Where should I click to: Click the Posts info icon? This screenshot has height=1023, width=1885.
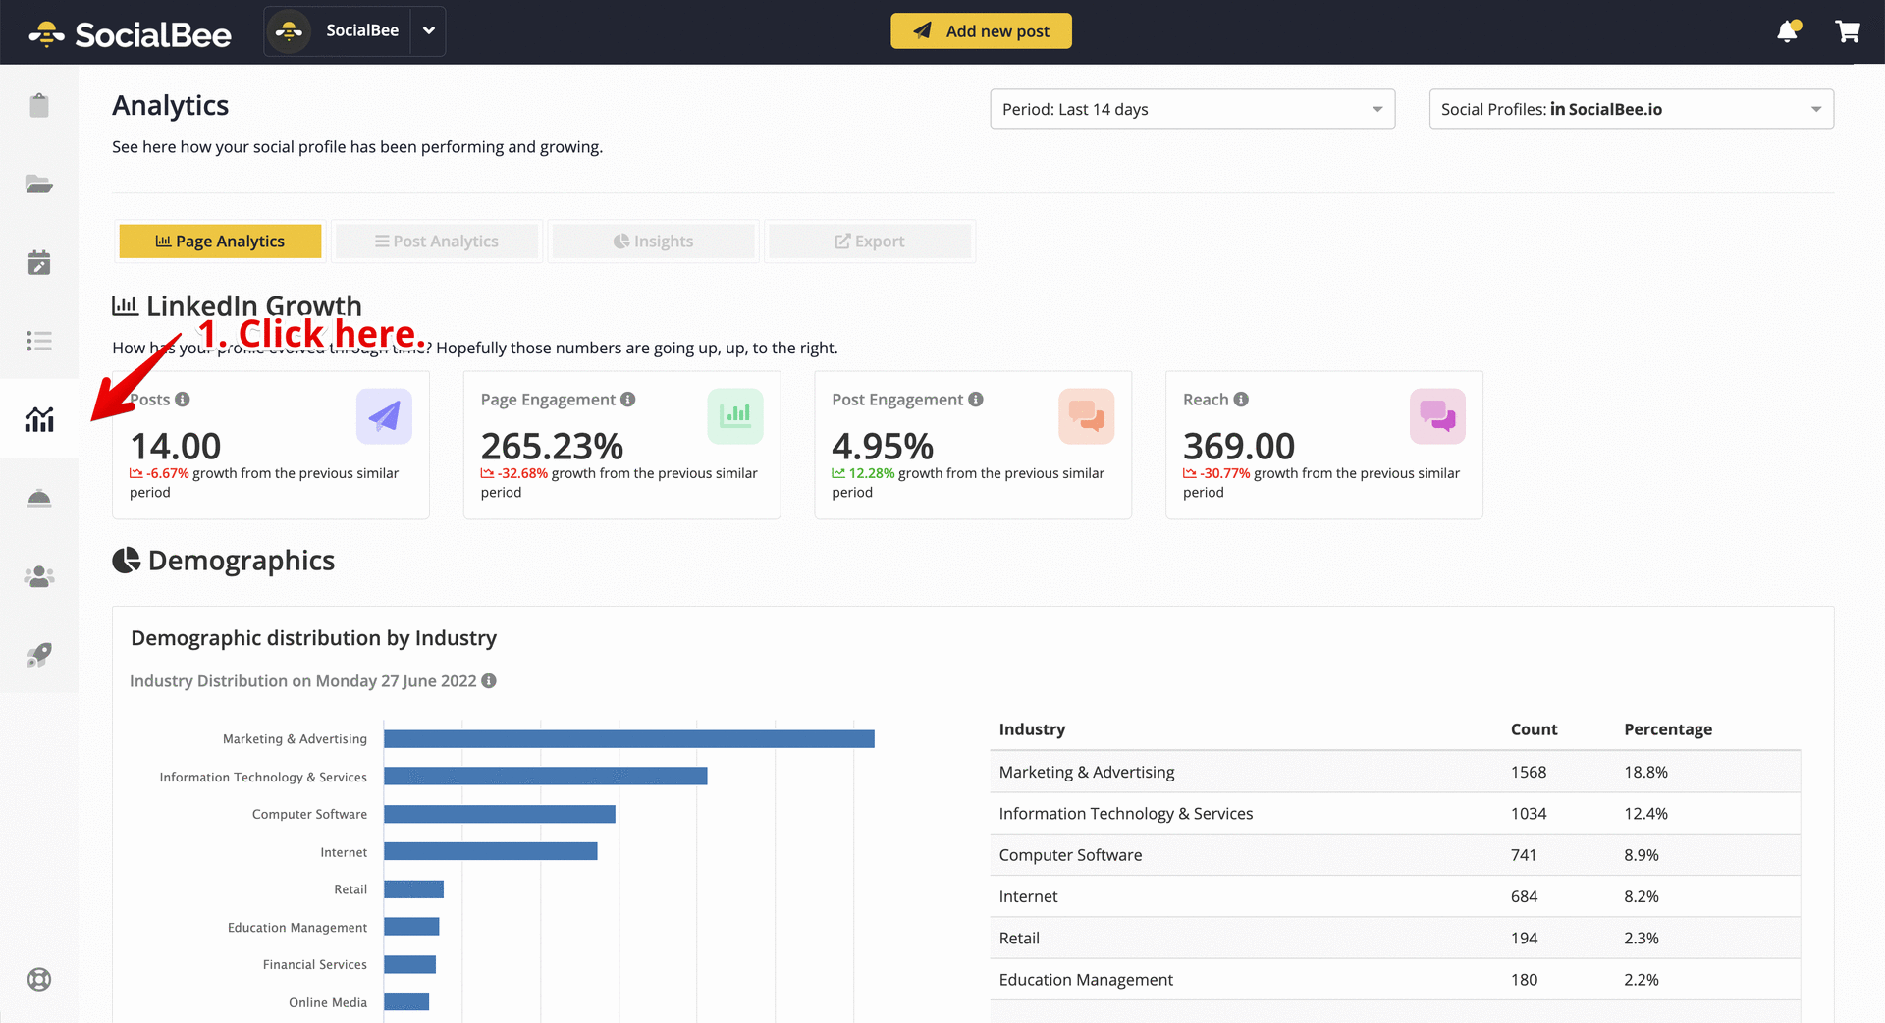[183, 400]
